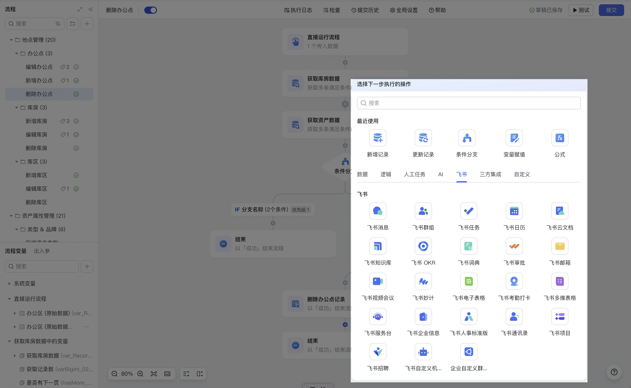Choose the 飞书服务台 action
This screenshot has height=388, width=631.
[x=378, y=316]
